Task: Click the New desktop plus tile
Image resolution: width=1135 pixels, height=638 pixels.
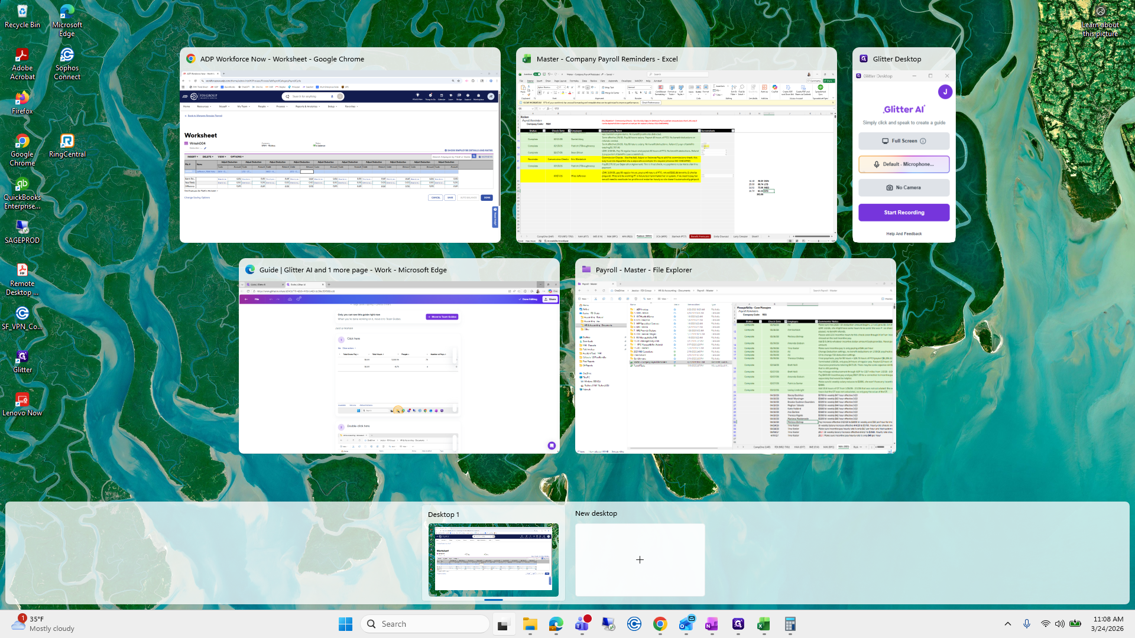Action: pos(640,559)
